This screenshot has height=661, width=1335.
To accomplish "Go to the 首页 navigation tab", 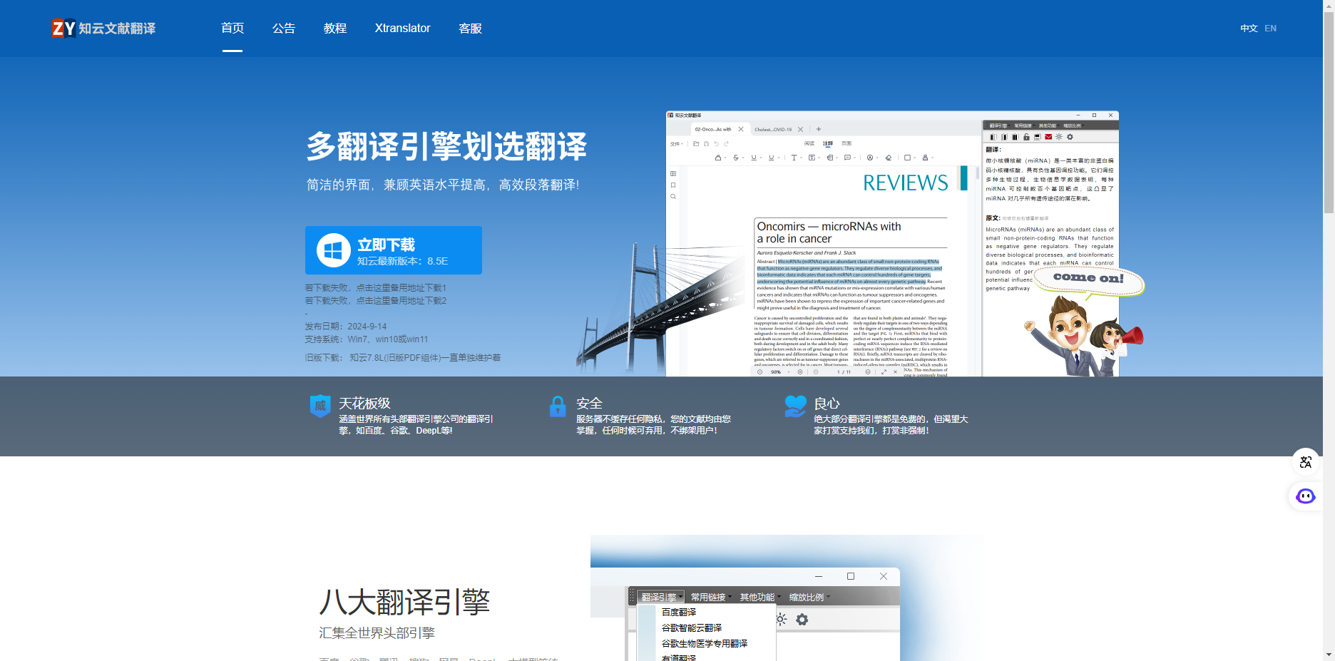I will point(232,29).
